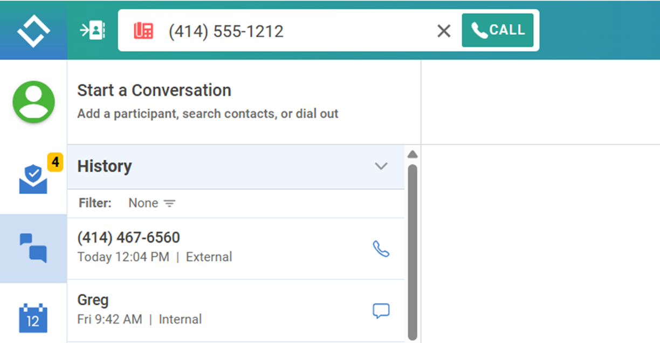This screenshot has width=660, height=343.
Task: Clear the dialed number with X
Action: (443, 31)
